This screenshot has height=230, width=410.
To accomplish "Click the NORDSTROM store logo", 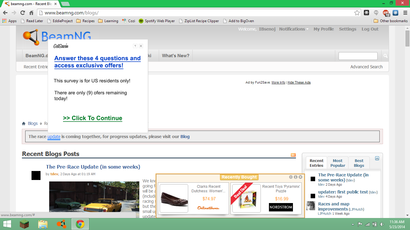I will click(x=281, y=207).
